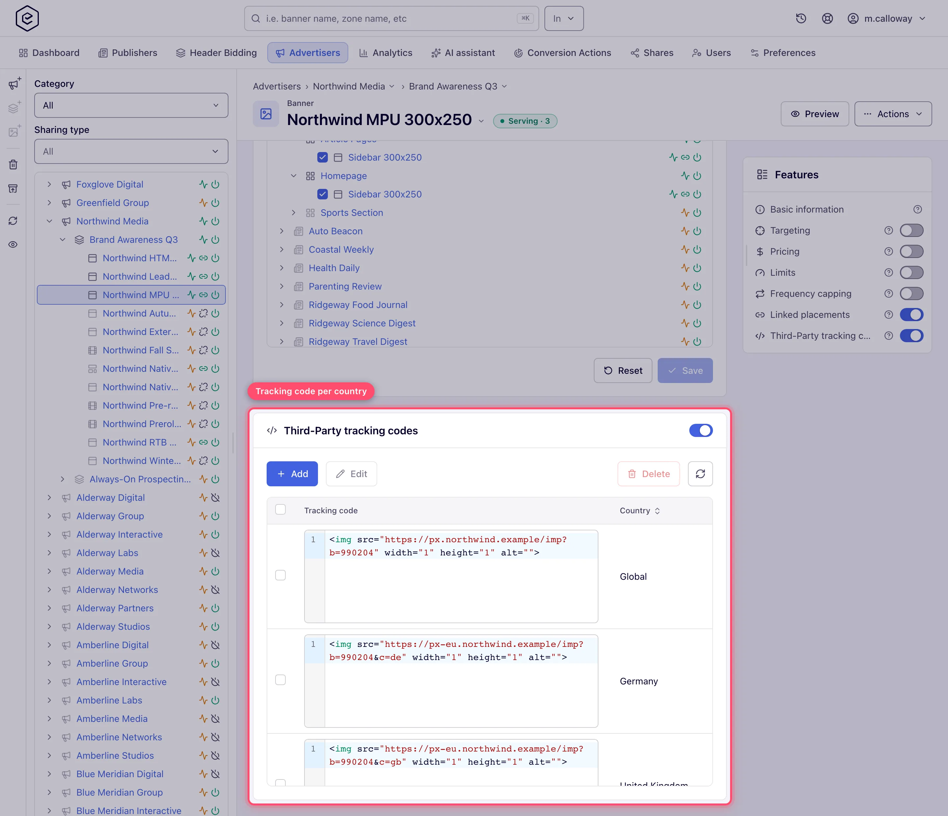Click power icon for Foxglove Digital

pos(215,184)
